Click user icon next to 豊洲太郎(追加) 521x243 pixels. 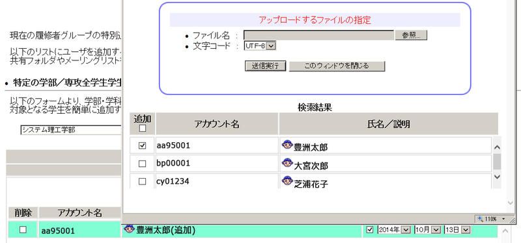(x=129, y=228)
